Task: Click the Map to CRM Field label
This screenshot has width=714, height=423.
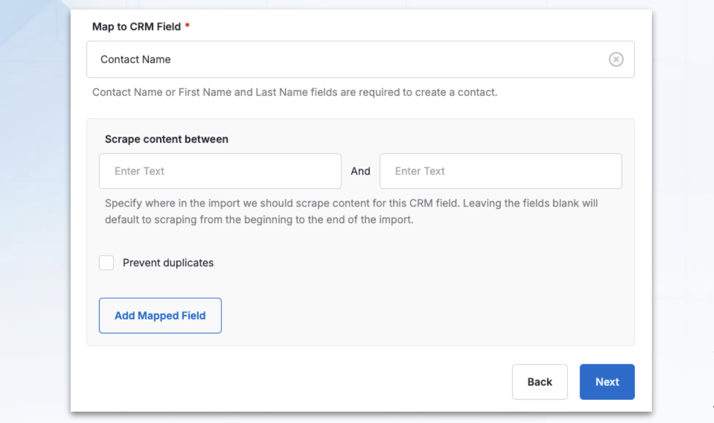Action: pyautogui.click(x=136, y=27)
